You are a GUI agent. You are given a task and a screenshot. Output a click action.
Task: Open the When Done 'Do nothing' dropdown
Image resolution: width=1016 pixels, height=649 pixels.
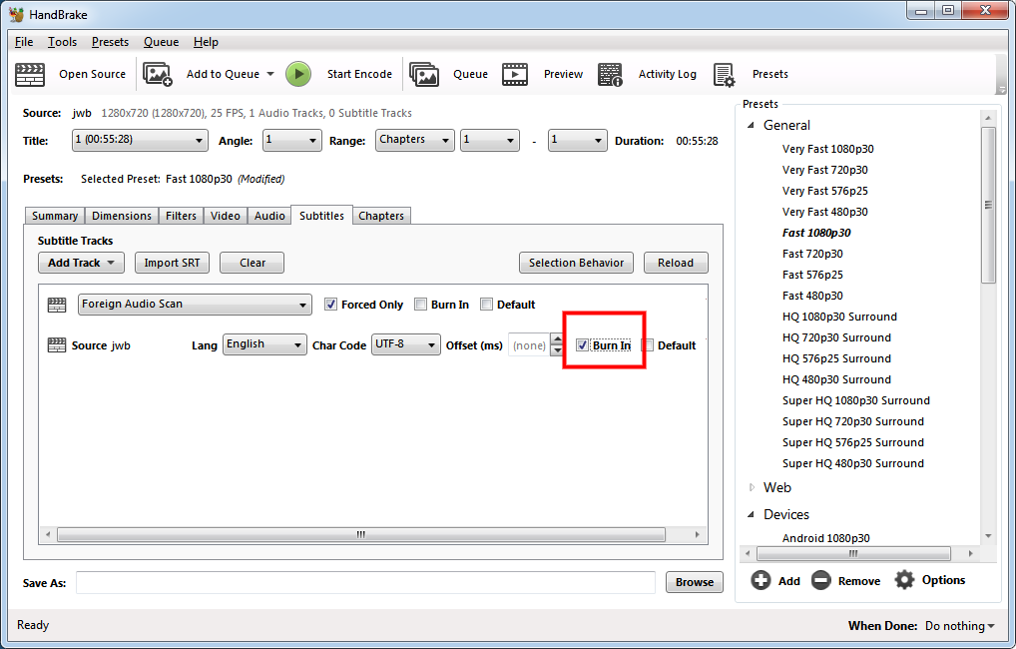[x=960, y=626]
